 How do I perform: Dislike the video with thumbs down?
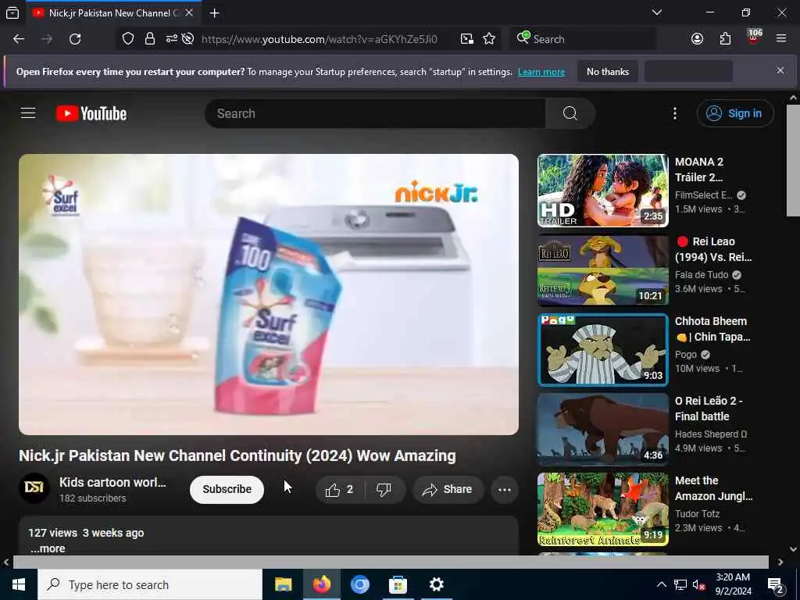(384, 489)
